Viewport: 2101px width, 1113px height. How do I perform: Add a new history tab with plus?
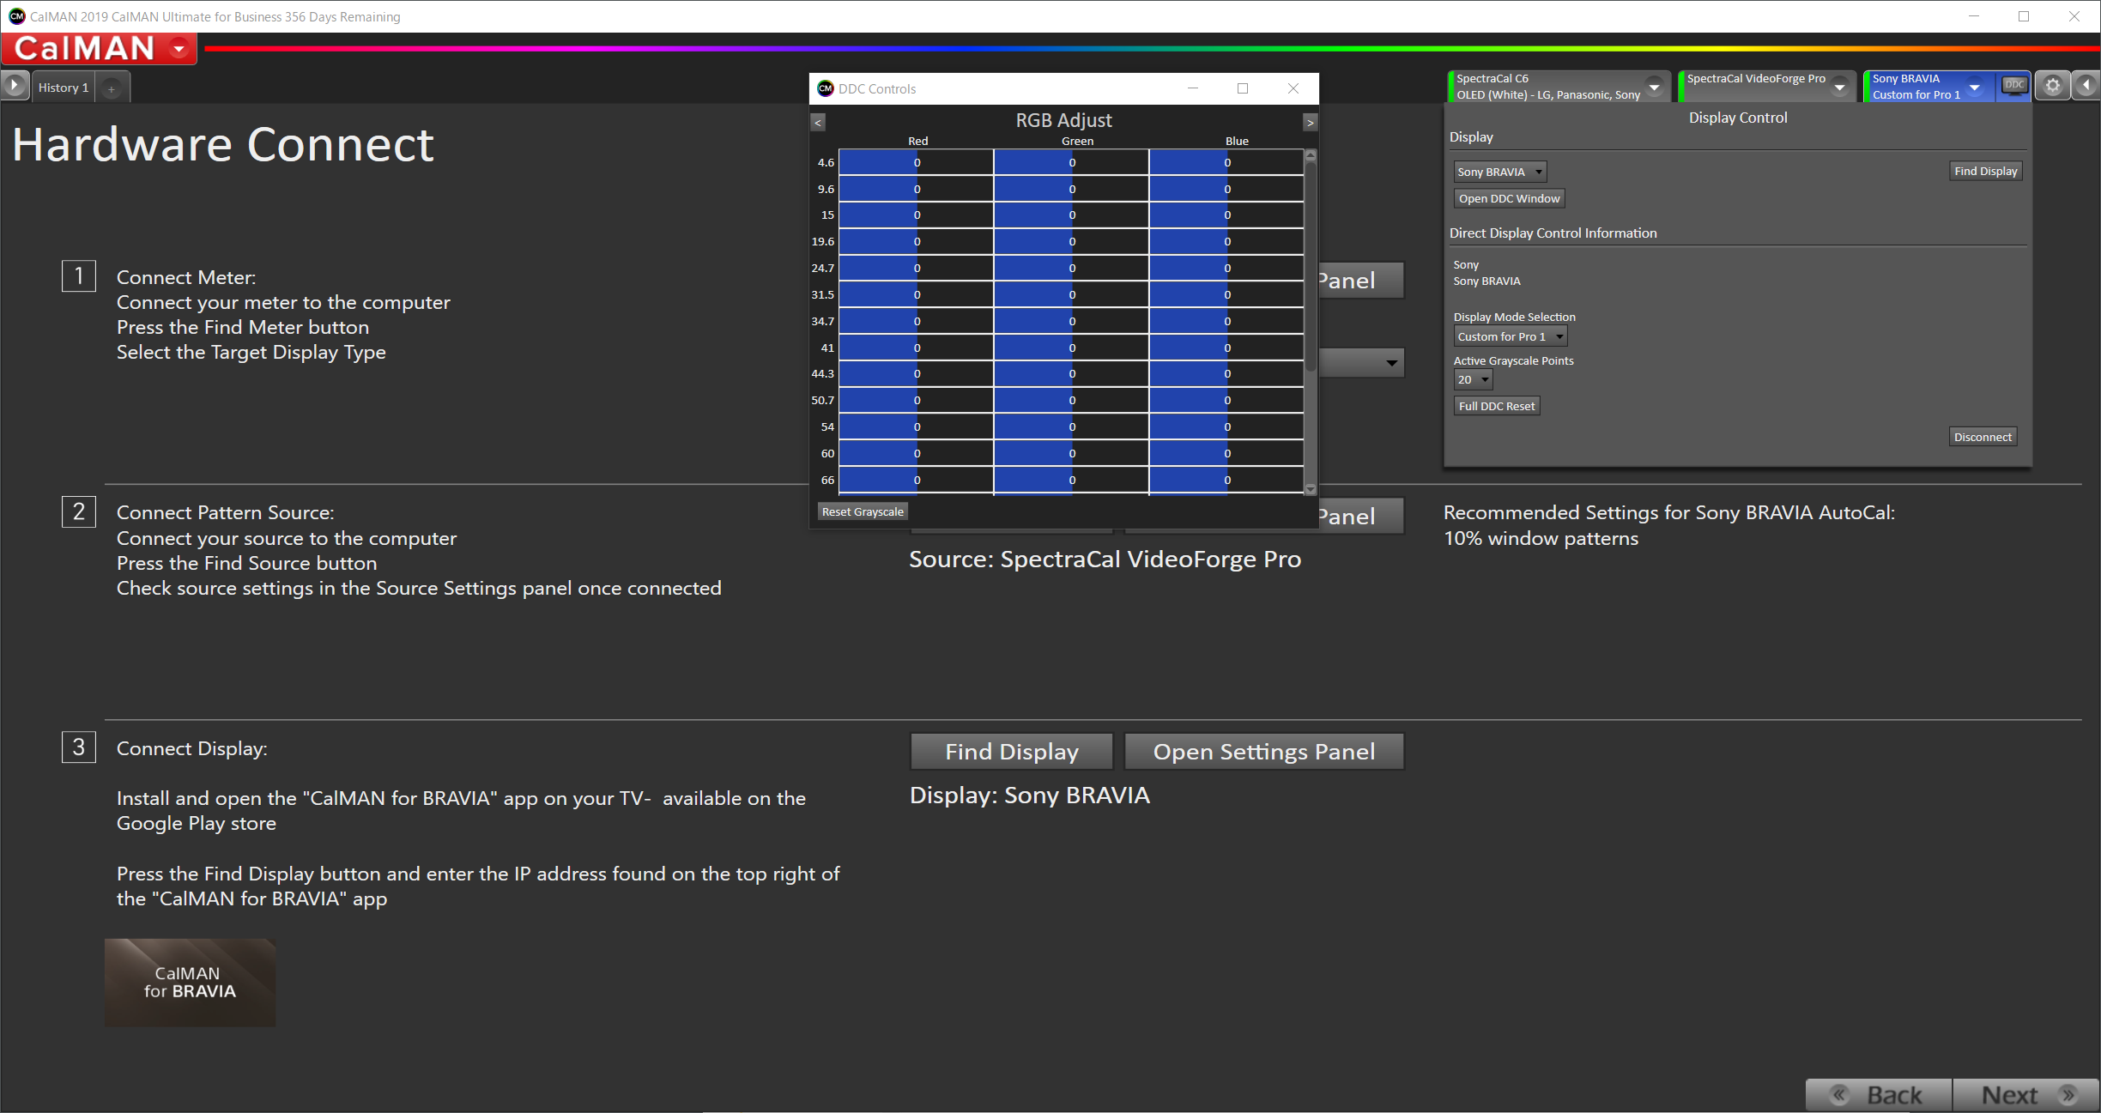tap(112, 88)
